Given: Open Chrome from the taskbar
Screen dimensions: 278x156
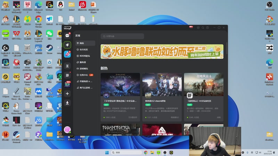Looking at the screenshot, I should [x=146, y=153].
